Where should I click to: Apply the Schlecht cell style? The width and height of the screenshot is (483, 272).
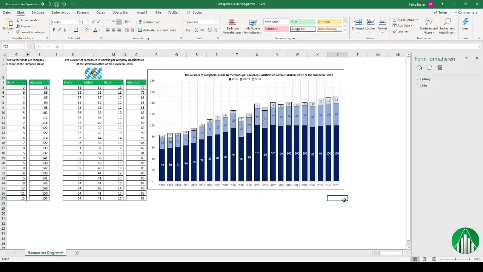(x=276, y=29)
